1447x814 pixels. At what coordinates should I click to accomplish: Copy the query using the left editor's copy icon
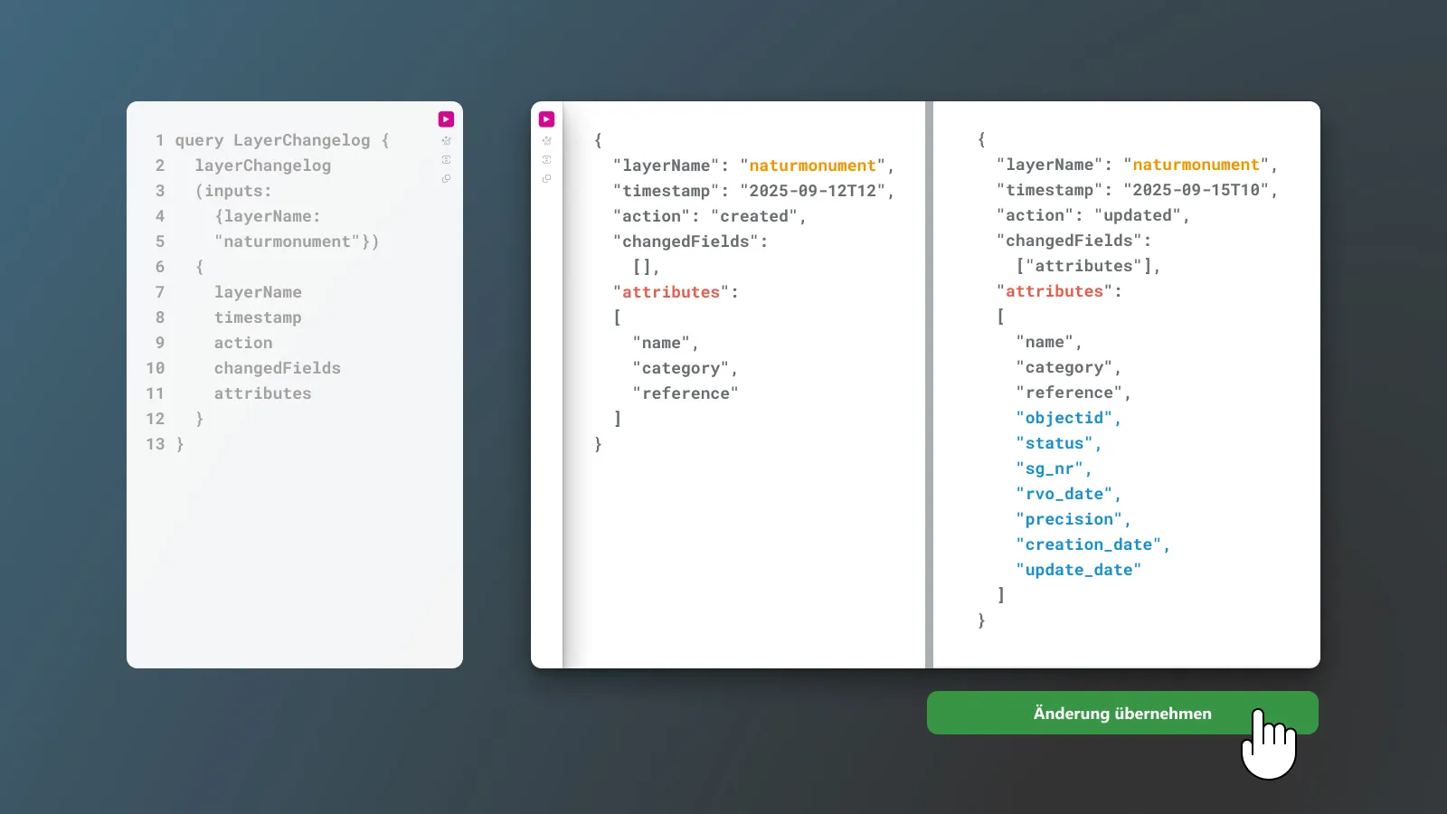tap(446, 179)
